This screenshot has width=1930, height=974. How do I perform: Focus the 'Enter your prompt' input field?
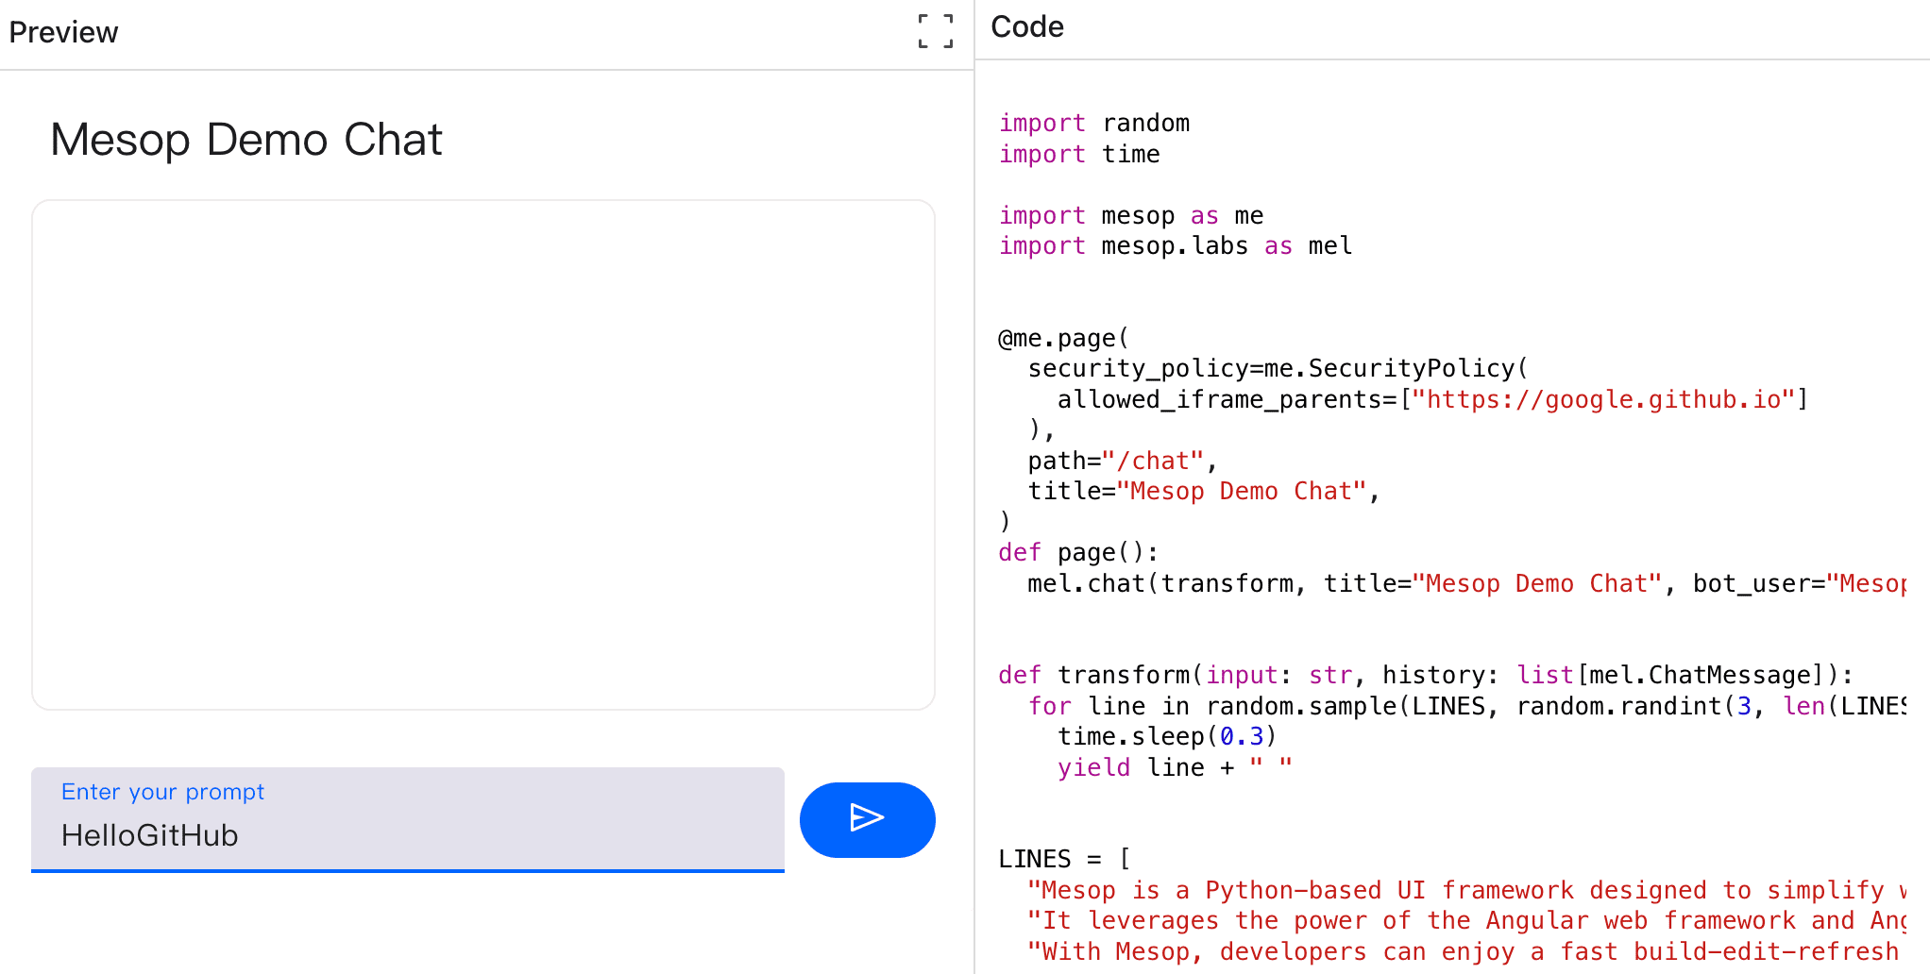(x=408, y=819)
